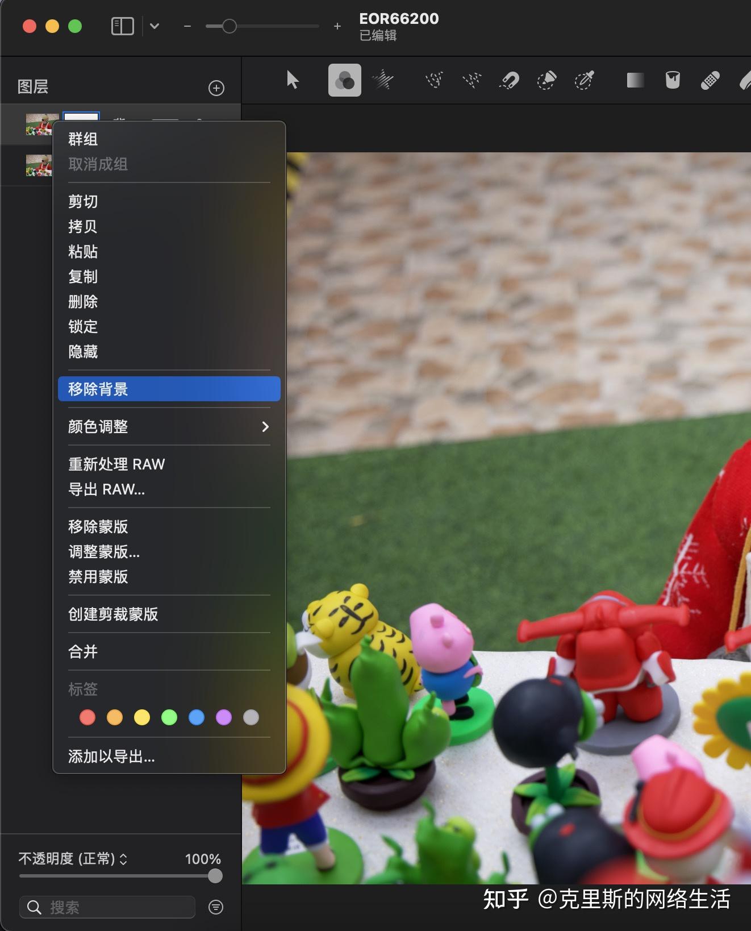Click the EOR66200 document title

coord(399,19)
